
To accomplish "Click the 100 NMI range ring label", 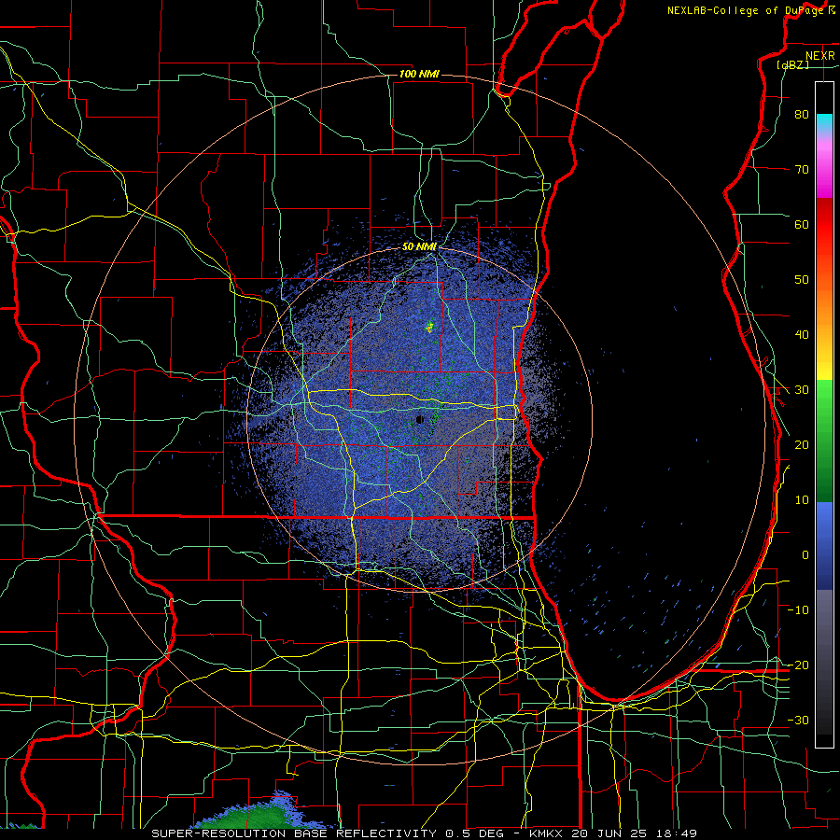I will (x=419, y=74).
